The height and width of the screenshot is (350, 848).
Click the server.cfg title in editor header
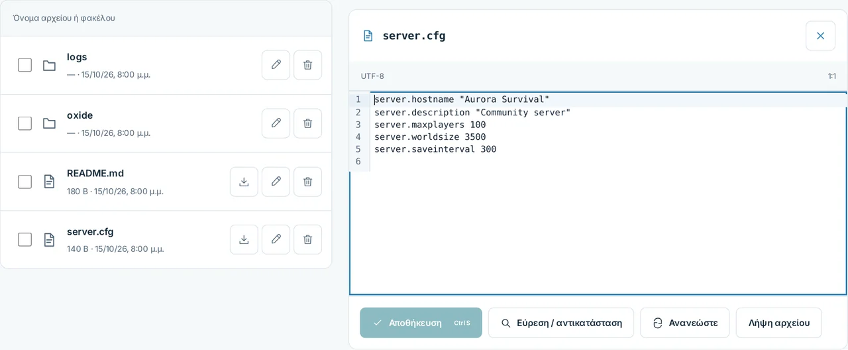click(414, 36)
